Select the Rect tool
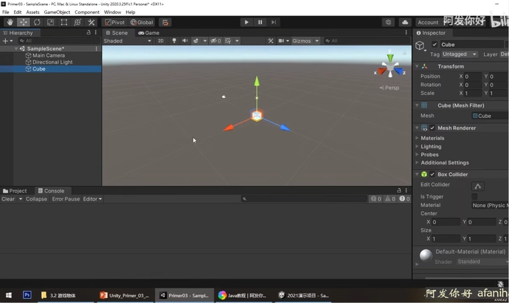 pos(64,22)
